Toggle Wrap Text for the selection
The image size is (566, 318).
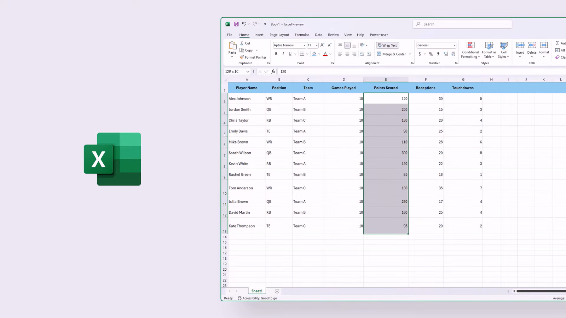387,45
